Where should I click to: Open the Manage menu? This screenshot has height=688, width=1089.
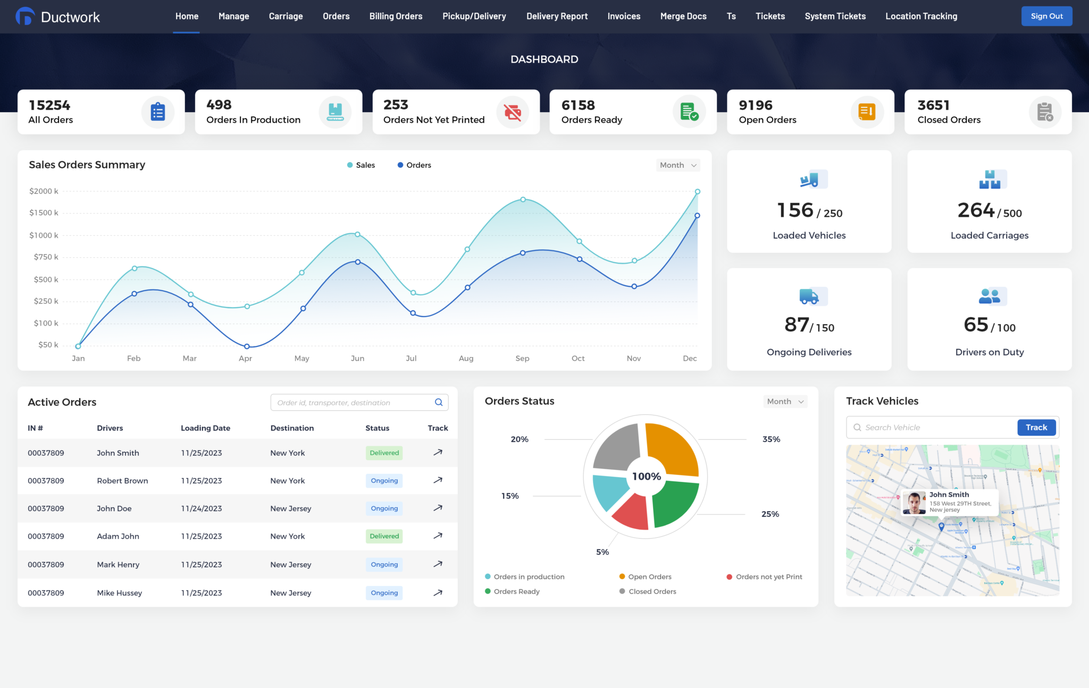tap(234, 16)
